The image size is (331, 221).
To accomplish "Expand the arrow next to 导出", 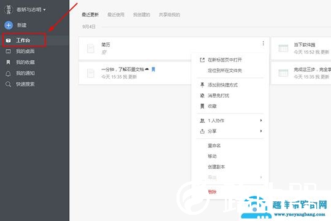I will click(261, 177).
